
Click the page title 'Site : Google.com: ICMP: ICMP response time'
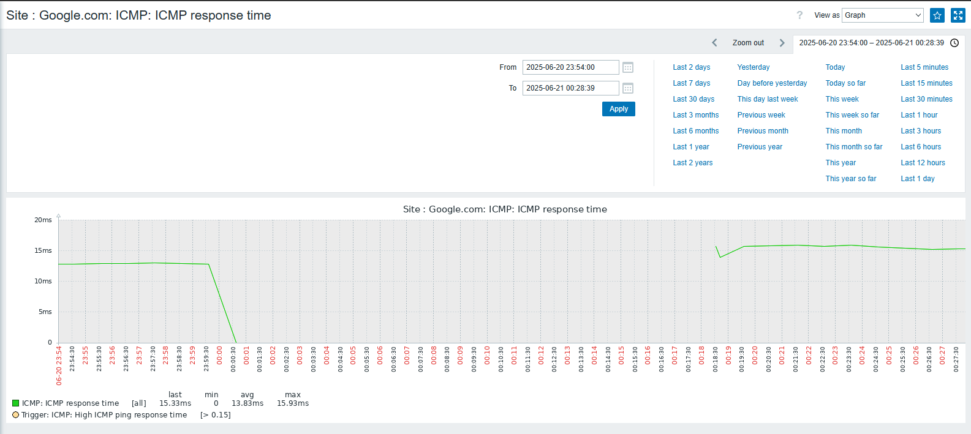pyautogui.click(x=138, y=15)
